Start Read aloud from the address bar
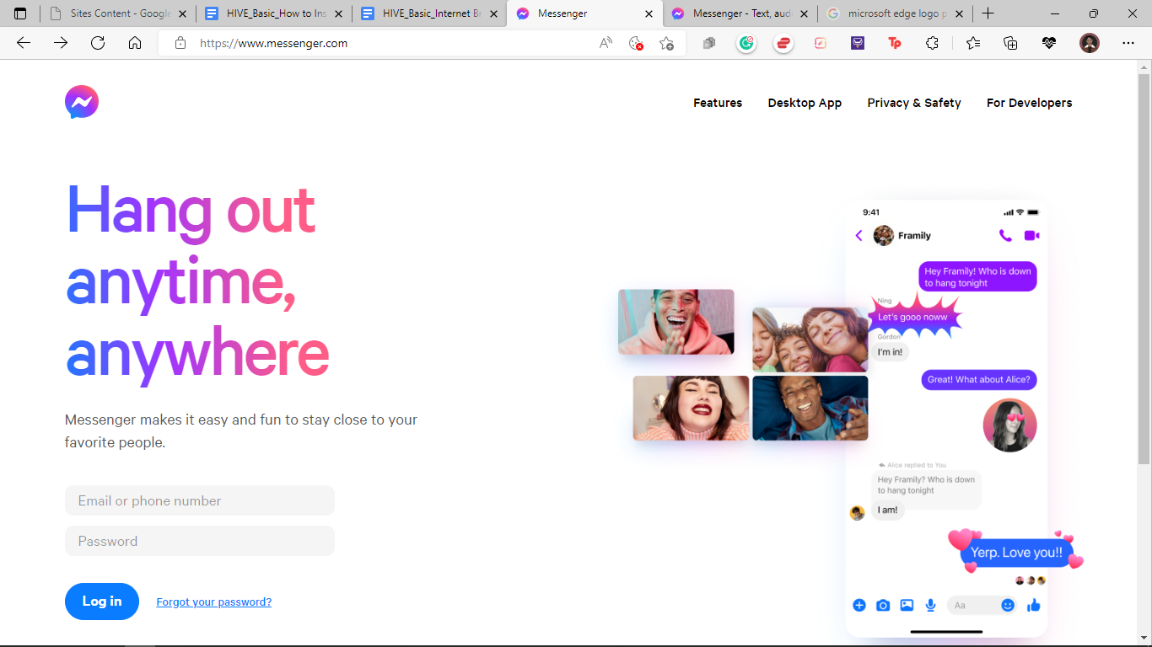Image resolution: width=1152 pixels, height=647 pixels. pyautogui.click(x=606, y=43)
